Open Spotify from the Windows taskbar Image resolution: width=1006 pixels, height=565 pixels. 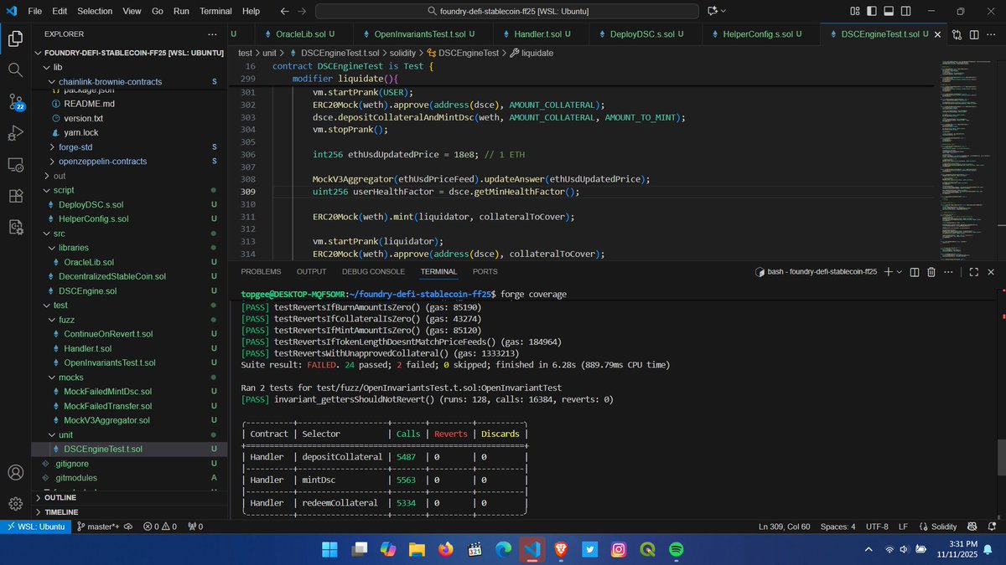[676, 549]
